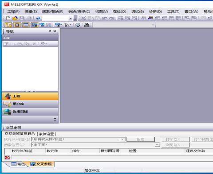Open the 调试(B) menu

tap(138, 12)
